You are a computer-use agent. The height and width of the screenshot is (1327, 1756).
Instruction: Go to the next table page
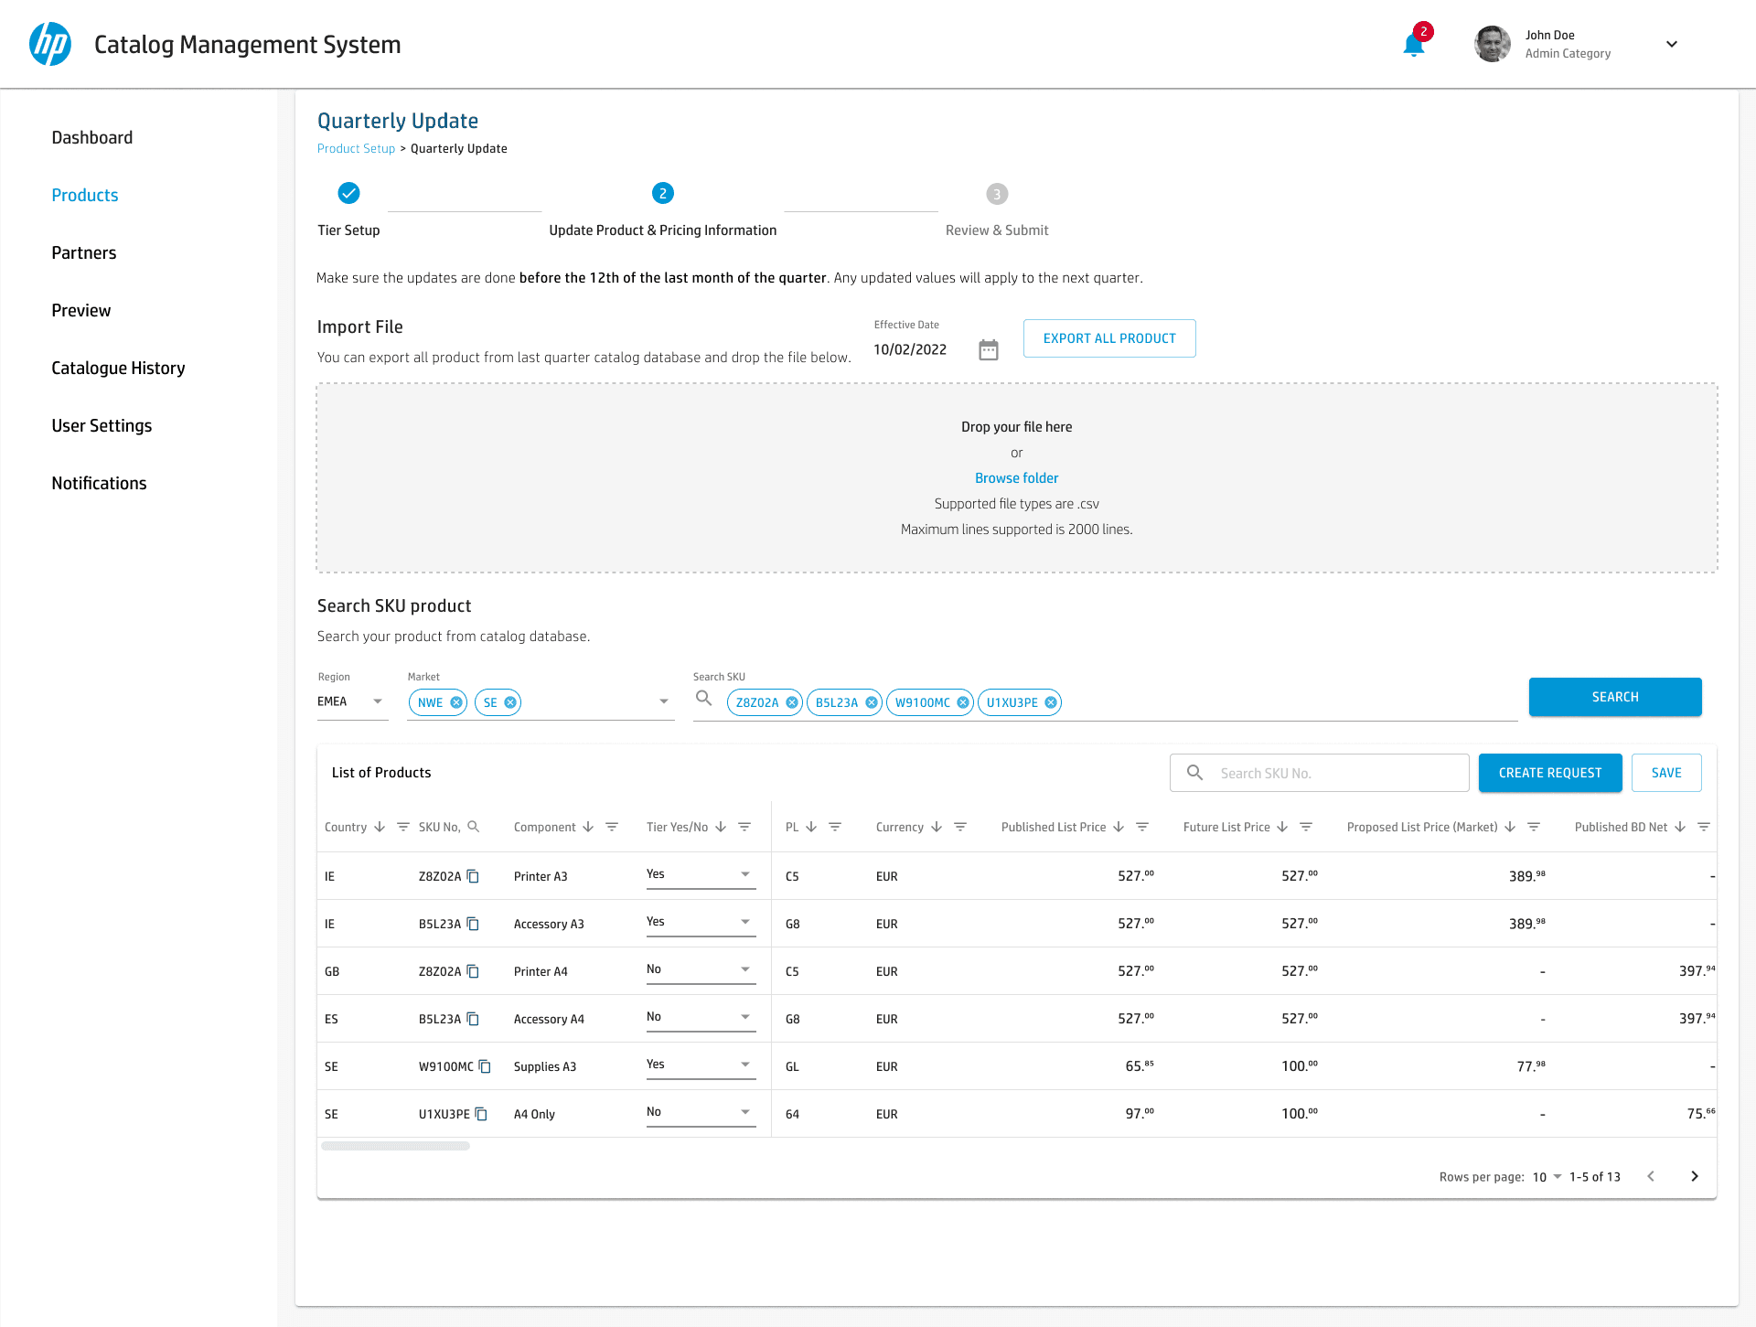[x=1695, y=1176]
